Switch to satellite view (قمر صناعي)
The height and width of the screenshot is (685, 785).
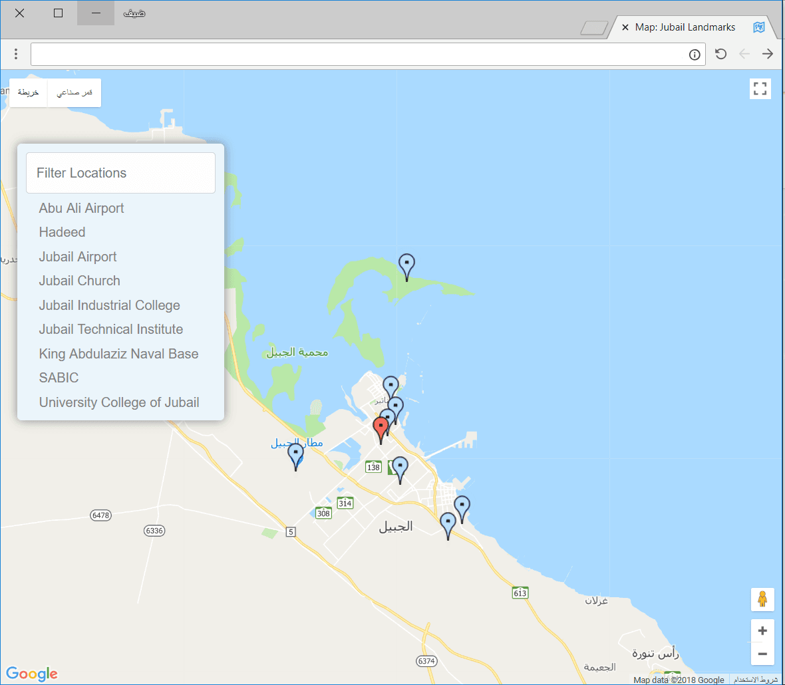click(74, 92)
